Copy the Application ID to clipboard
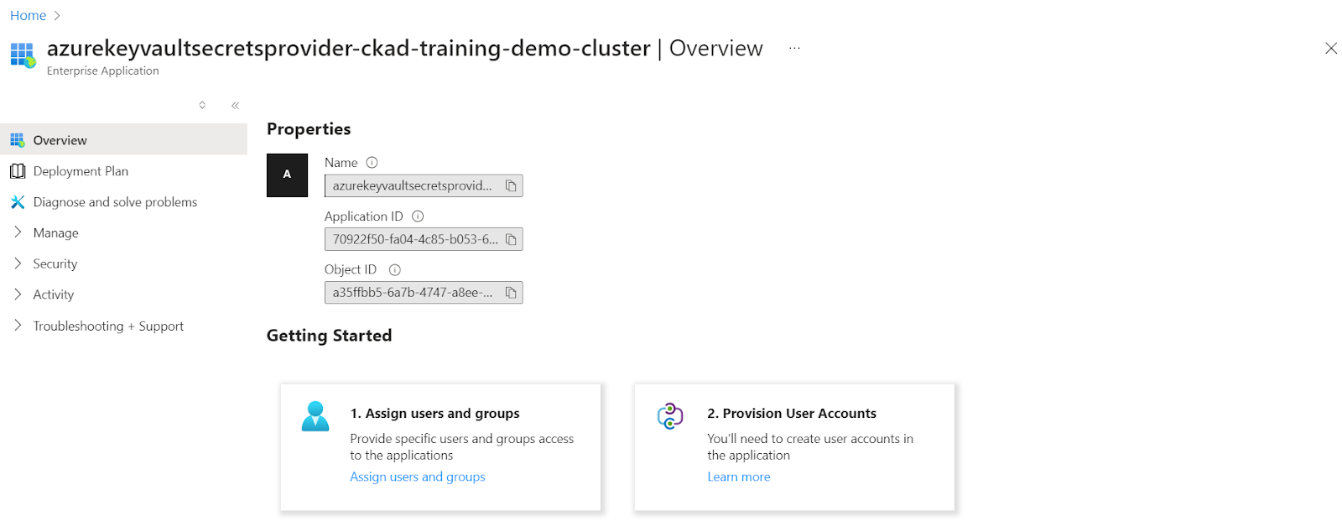1342x532 pixels. coord(511,239)
